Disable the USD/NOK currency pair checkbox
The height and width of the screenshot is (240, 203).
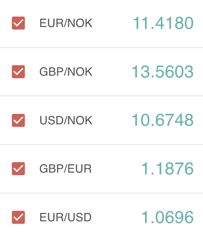18,120
